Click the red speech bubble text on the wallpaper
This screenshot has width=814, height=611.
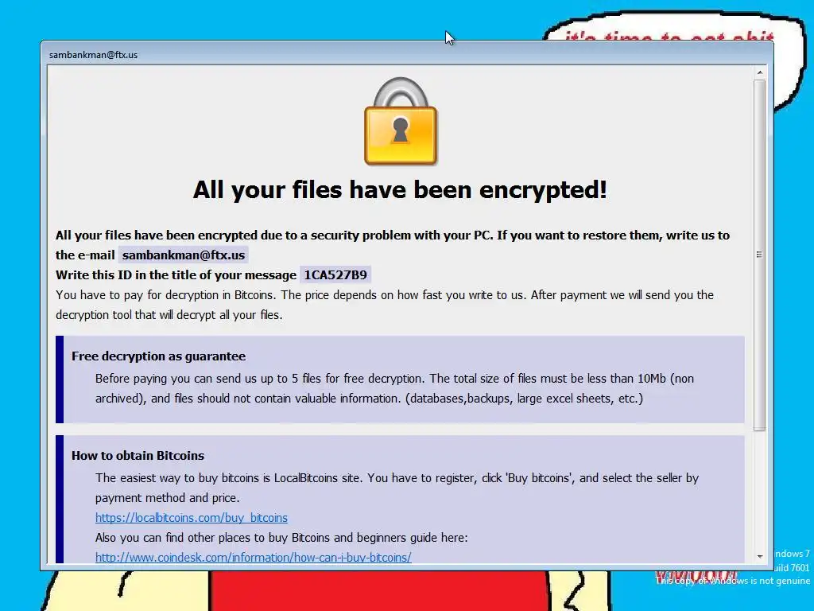669,37
